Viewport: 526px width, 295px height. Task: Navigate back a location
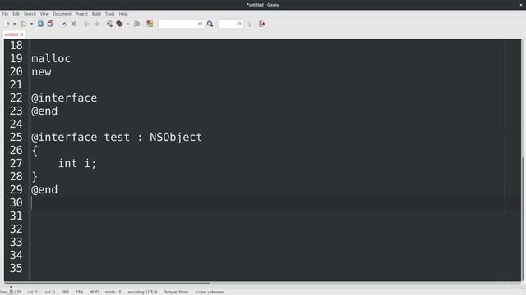pos(86,24)
